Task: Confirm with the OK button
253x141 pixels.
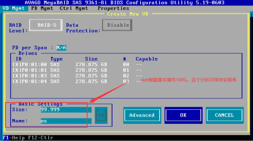Action: (183, 115)
